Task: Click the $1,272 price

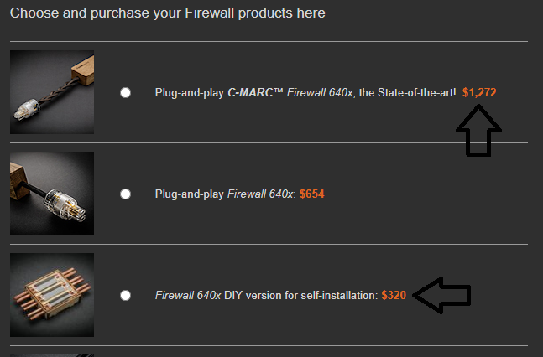Action: click(x=479, y=92)
